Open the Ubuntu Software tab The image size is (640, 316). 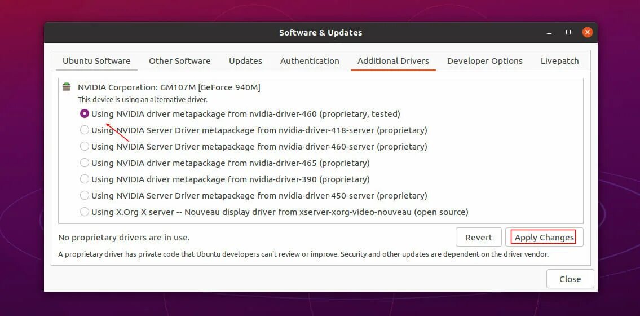(96, 61)
